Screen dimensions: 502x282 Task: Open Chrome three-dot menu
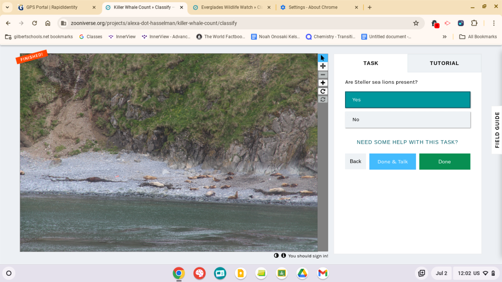[x=493, y=23]
